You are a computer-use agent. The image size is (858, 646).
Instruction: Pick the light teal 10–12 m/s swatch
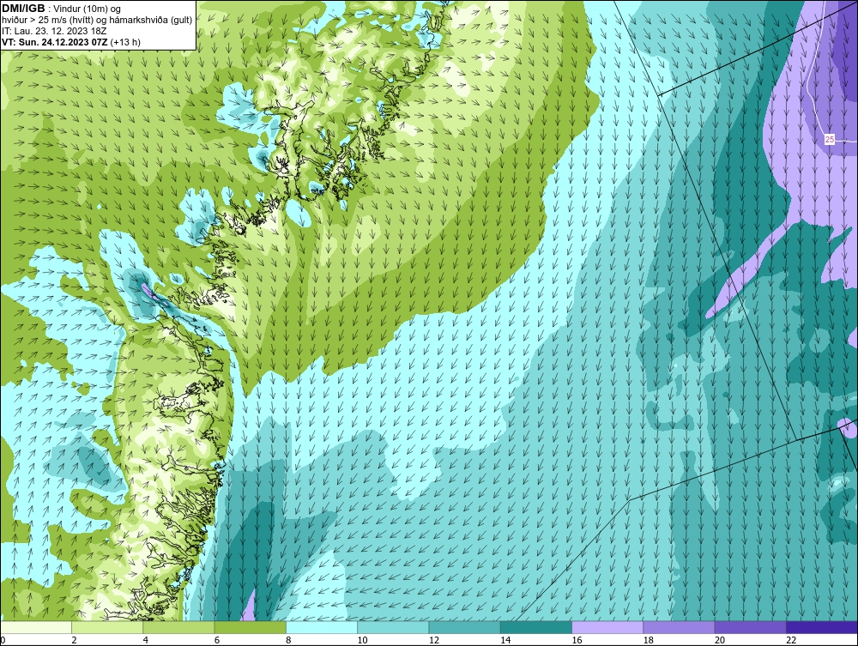[x=393, y=627]
